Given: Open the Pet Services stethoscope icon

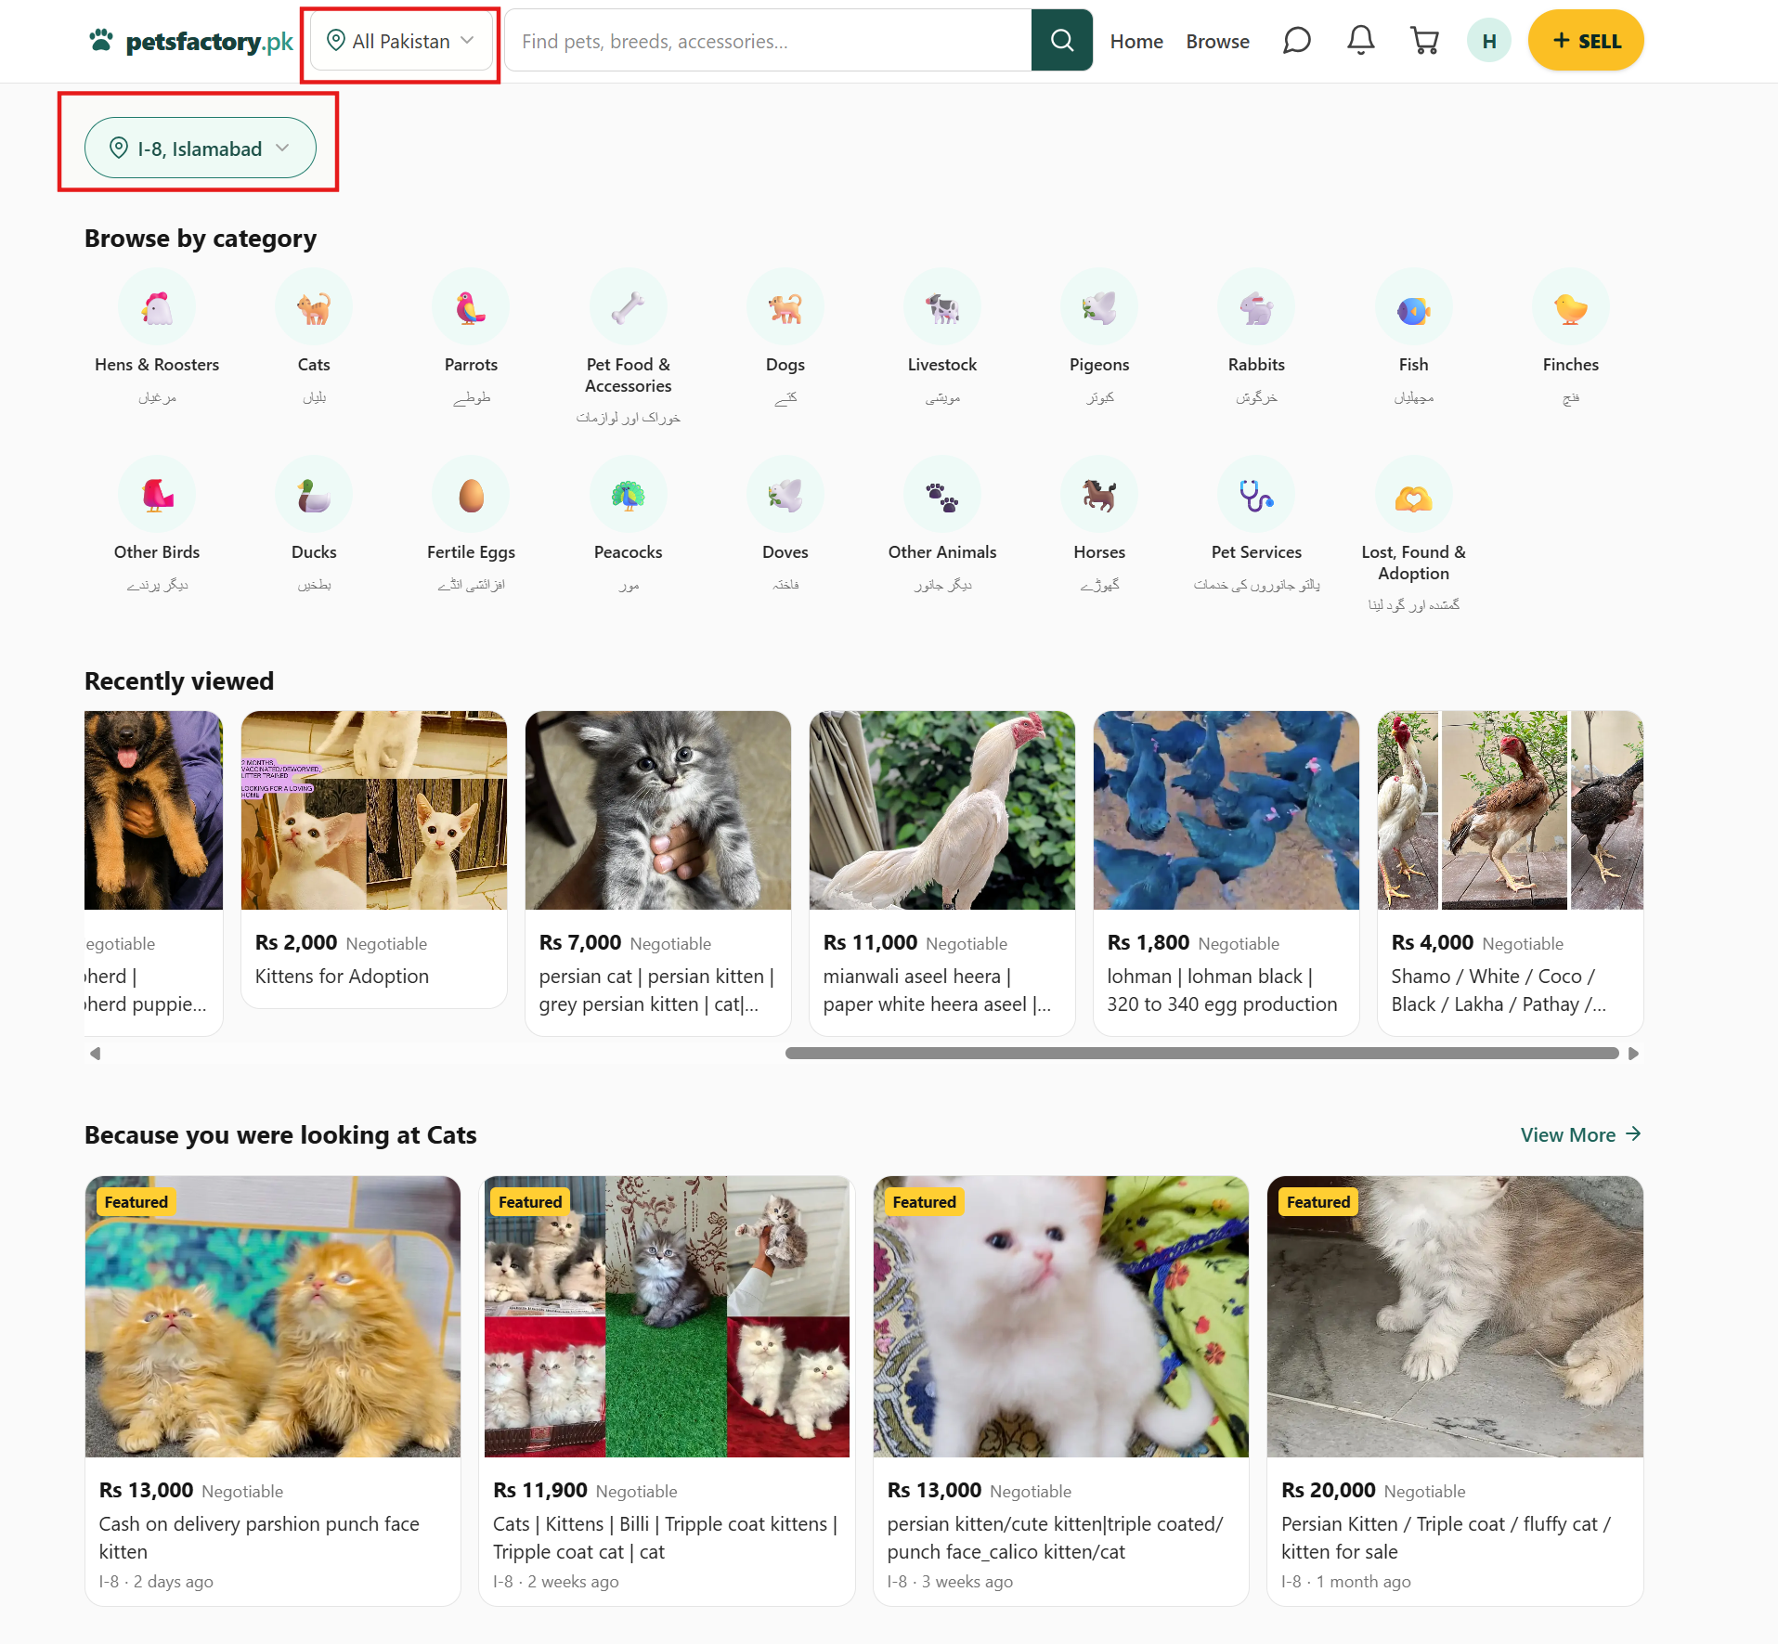Looking at the screenshot, I should (1256, 495).
